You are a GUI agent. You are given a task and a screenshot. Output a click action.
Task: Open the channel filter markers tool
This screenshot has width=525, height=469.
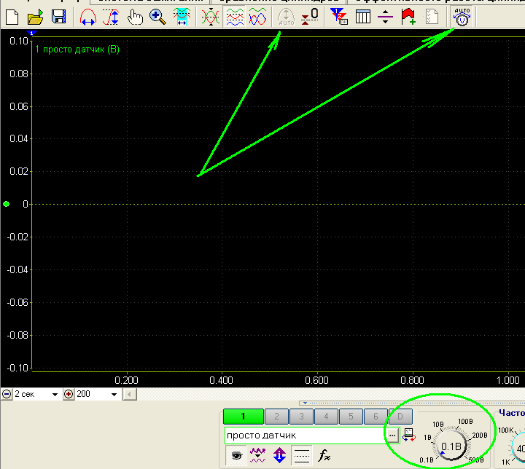point(339,17)
